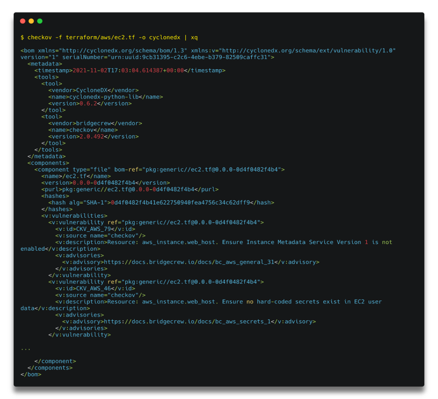Screen dimensions: 438x399
Task: Click the closing components tag
Action: point(50,368)
